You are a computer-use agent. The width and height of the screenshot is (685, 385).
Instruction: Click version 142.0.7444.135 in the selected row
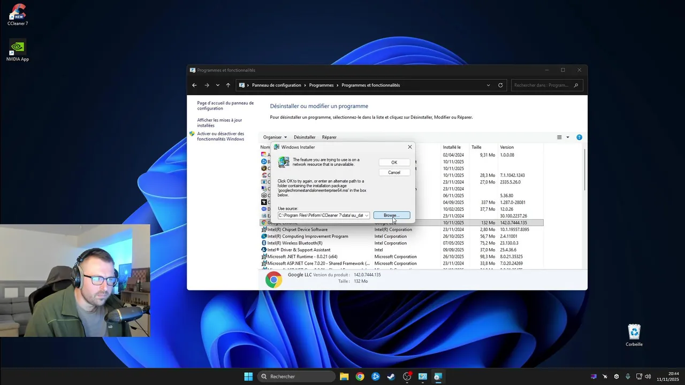click(513, 222)
